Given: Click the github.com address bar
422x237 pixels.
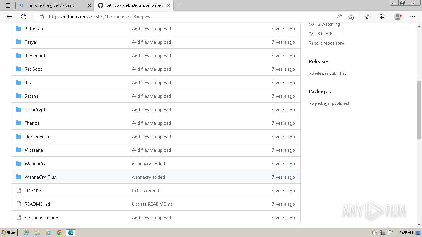Looking at the screenshot, I should [x=191, y=17].
